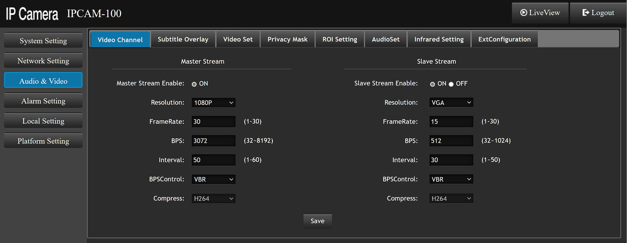Select Audio & Video sidebar section
The image size is (627, 243).
click(43, 81)
